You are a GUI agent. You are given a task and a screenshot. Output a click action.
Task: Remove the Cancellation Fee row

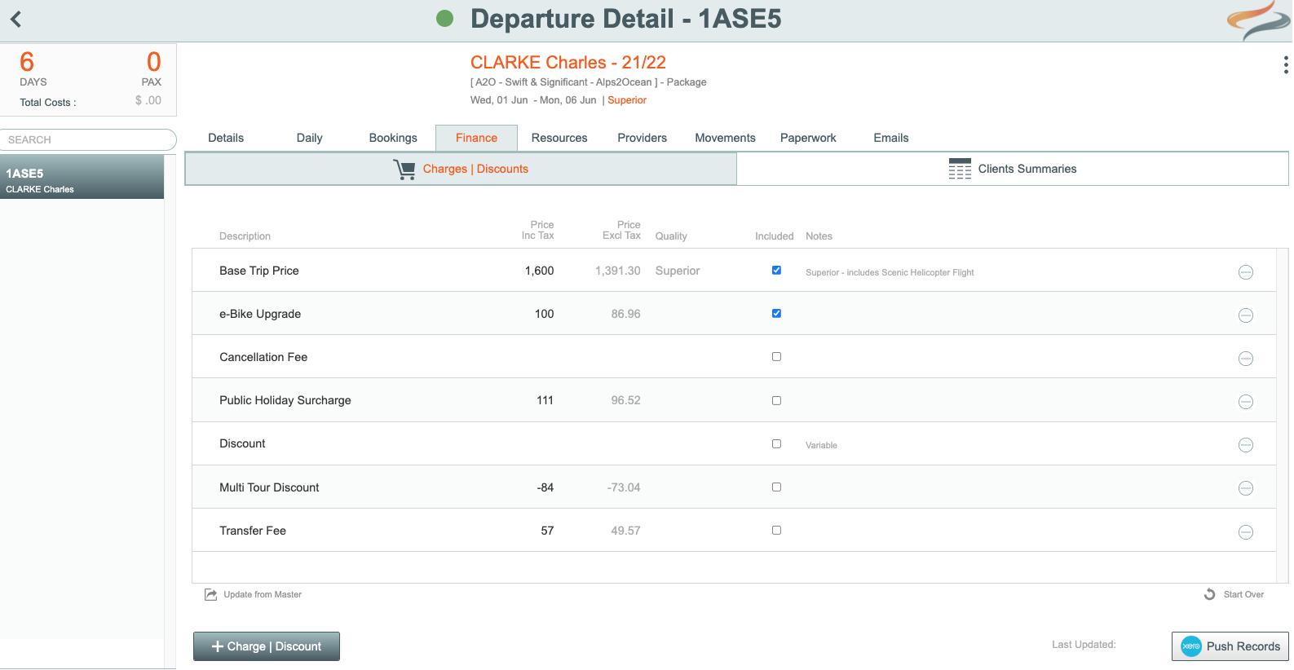pyautogui.click(x=1245, y=359)
